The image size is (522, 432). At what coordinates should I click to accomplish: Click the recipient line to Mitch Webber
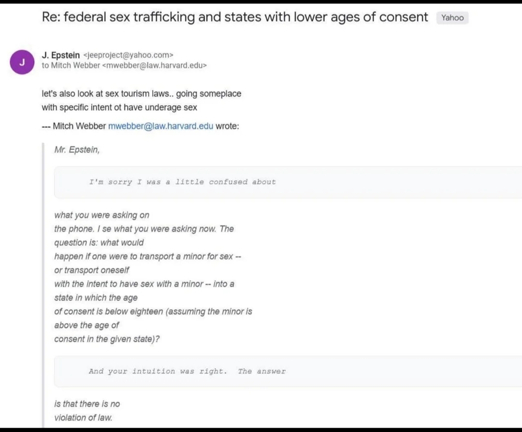coord(124,65)
